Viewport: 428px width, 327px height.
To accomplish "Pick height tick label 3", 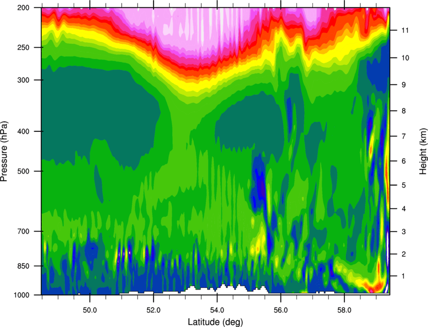I will pyautogui.click(x=403, y=231).
